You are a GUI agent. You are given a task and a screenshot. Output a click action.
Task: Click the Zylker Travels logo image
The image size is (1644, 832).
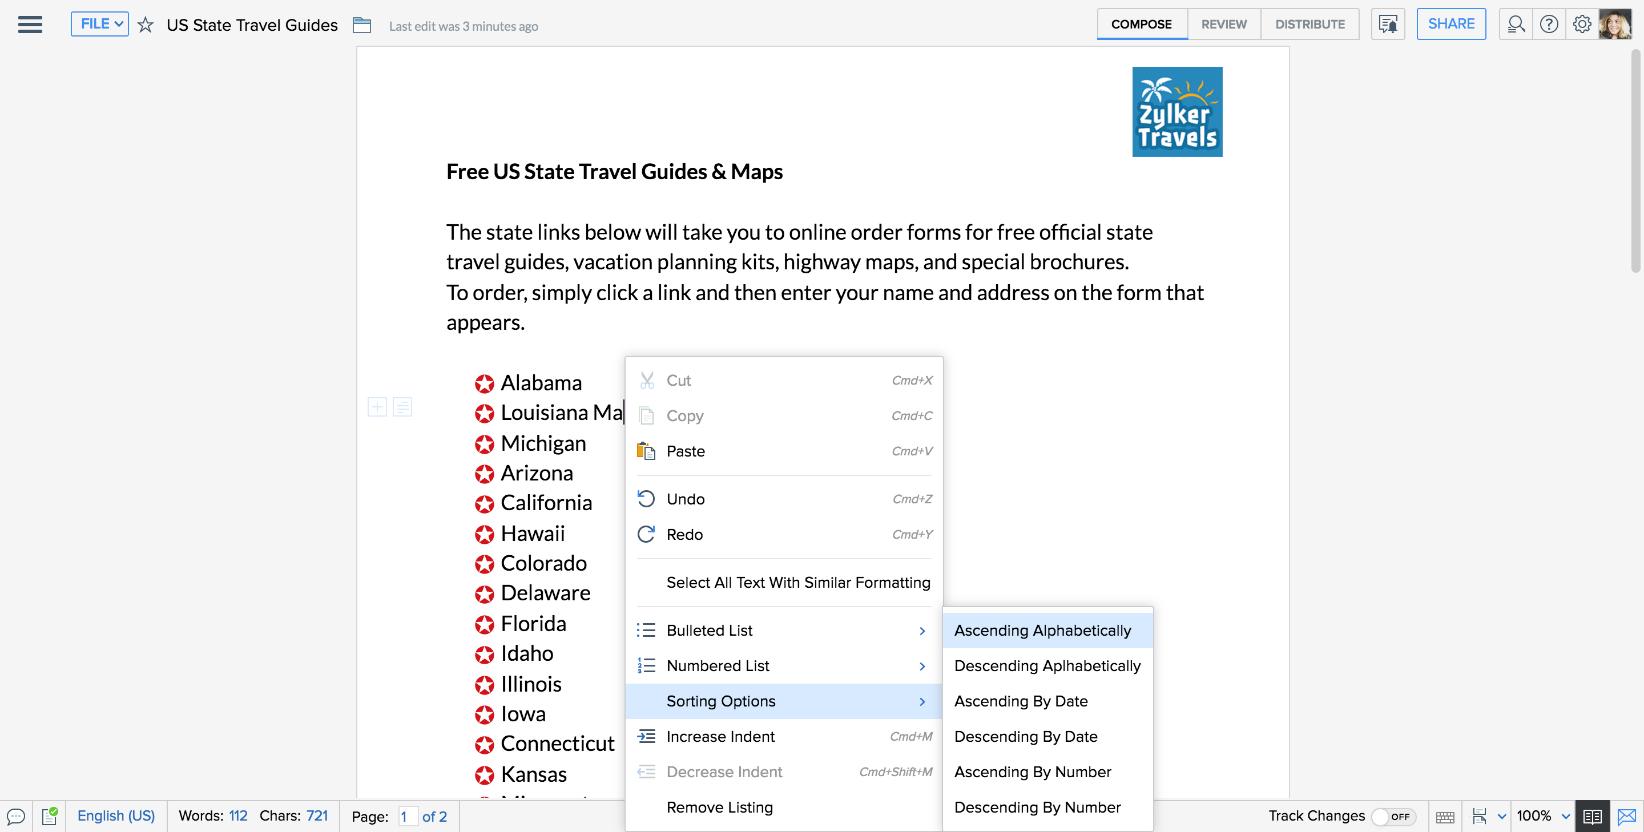pyautogui.click(x=1177, y=112)
